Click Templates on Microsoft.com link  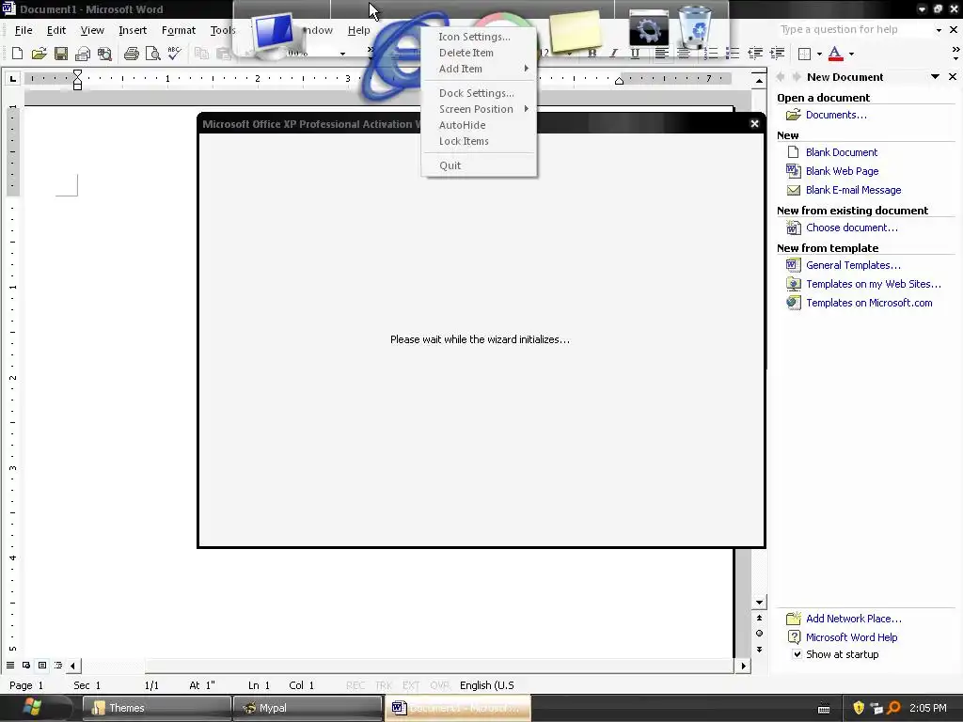click(869, 303)
